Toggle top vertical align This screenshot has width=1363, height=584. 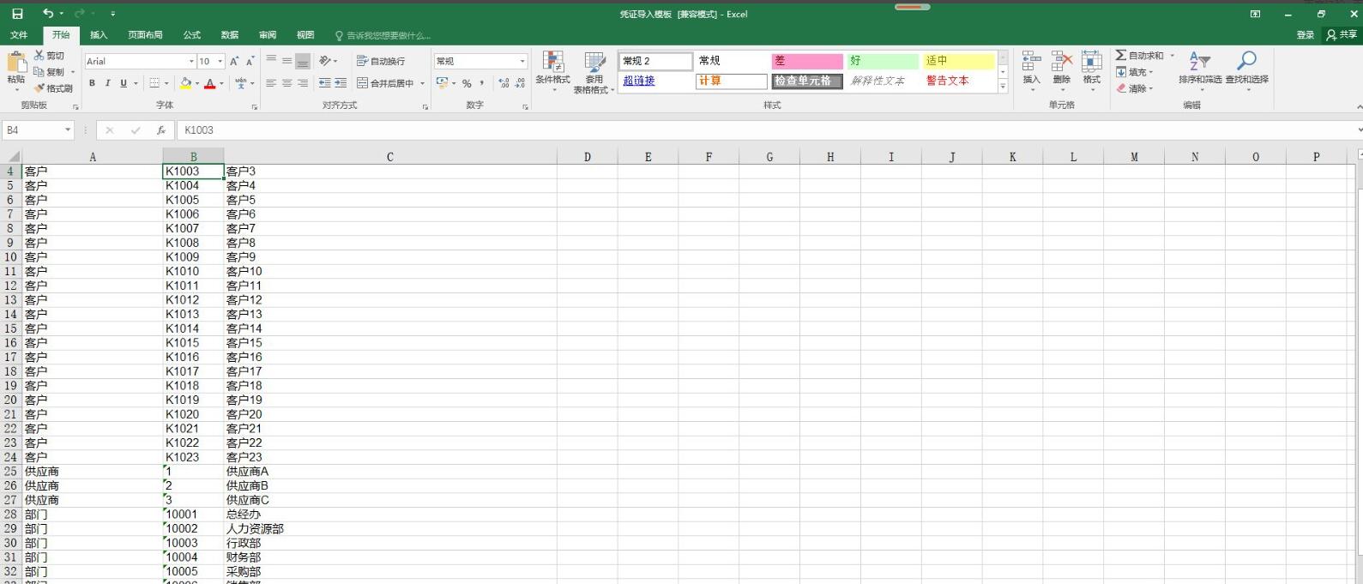point(271,61)
